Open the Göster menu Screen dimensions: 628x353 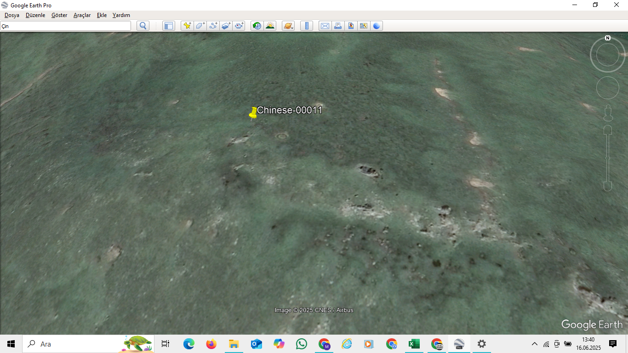59,15
